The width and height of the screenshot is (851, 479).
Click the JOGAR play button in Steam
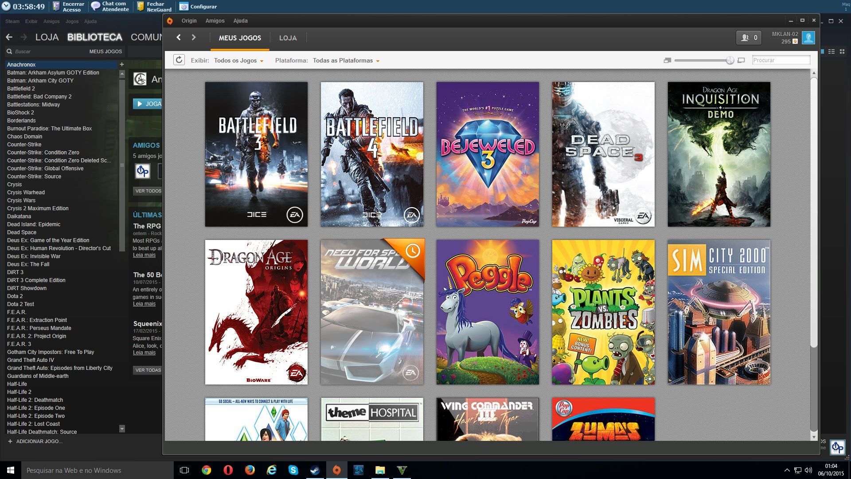148,104
